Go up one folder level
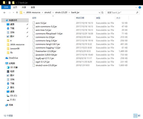This screenshot has width=143, height=119. (17, 13)
